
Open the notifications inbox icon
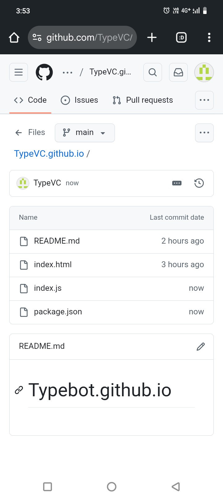pyautogui.click(x=178, y=72)
